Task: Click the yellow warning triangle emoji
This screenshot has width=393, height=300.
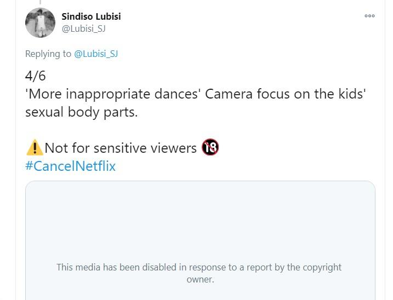Action: (x=34, y=148)
